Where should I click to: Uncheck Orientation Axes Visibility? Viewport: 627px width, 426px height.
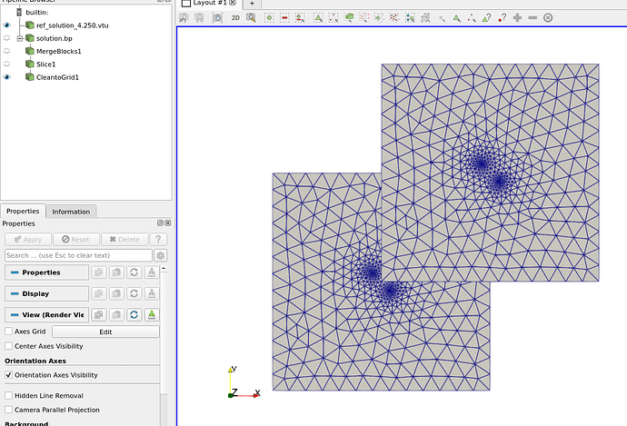pyautogui.click(x=9, y=374)
